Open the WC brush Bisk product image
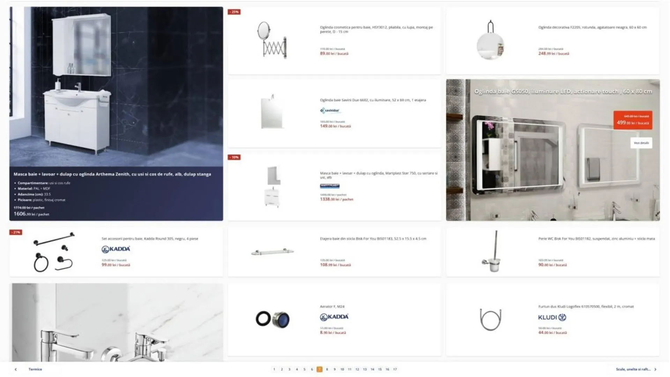This screenshot has width=670, height=377. [491, 251]
